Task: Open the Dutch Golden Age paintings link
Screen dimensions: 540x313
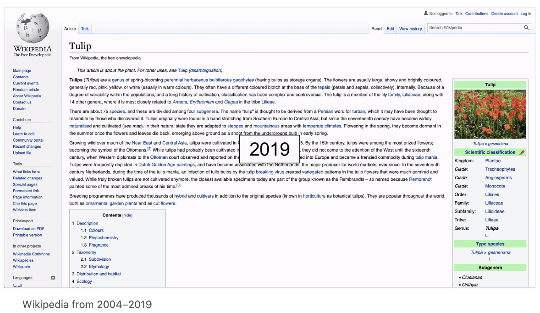Action: [166, 165]
